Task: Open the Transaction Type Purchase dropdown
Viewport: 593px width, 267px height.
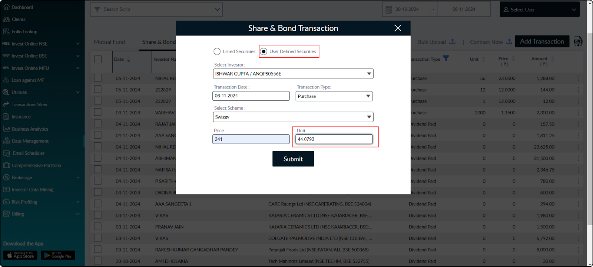Action: (334, 96)
